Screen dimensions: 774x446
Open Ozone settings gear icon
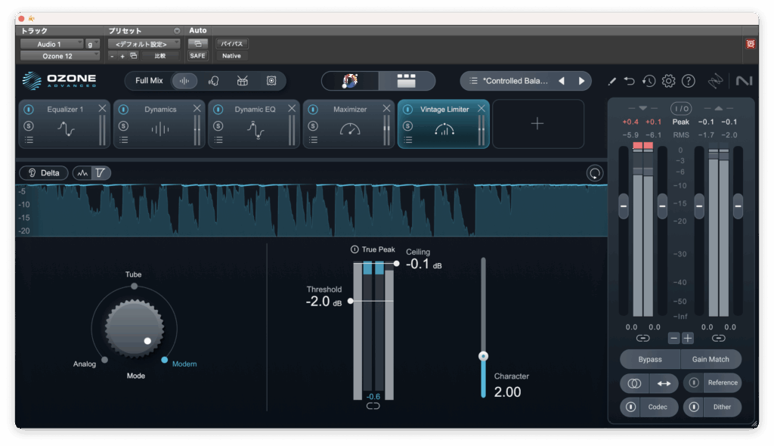point(668,81)
